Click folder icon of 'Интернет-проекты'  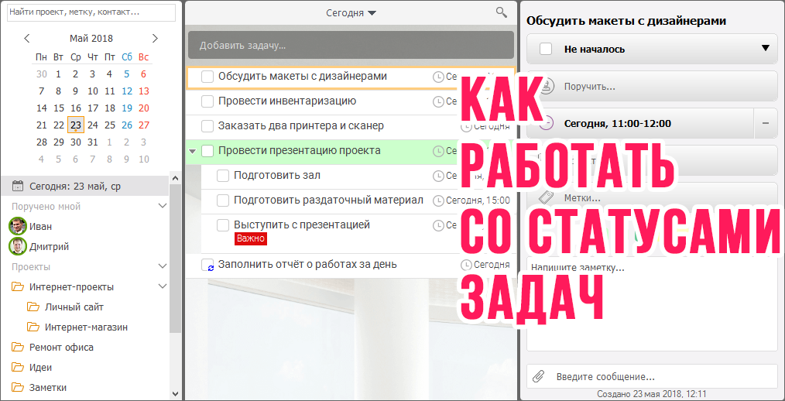(18, 287)
